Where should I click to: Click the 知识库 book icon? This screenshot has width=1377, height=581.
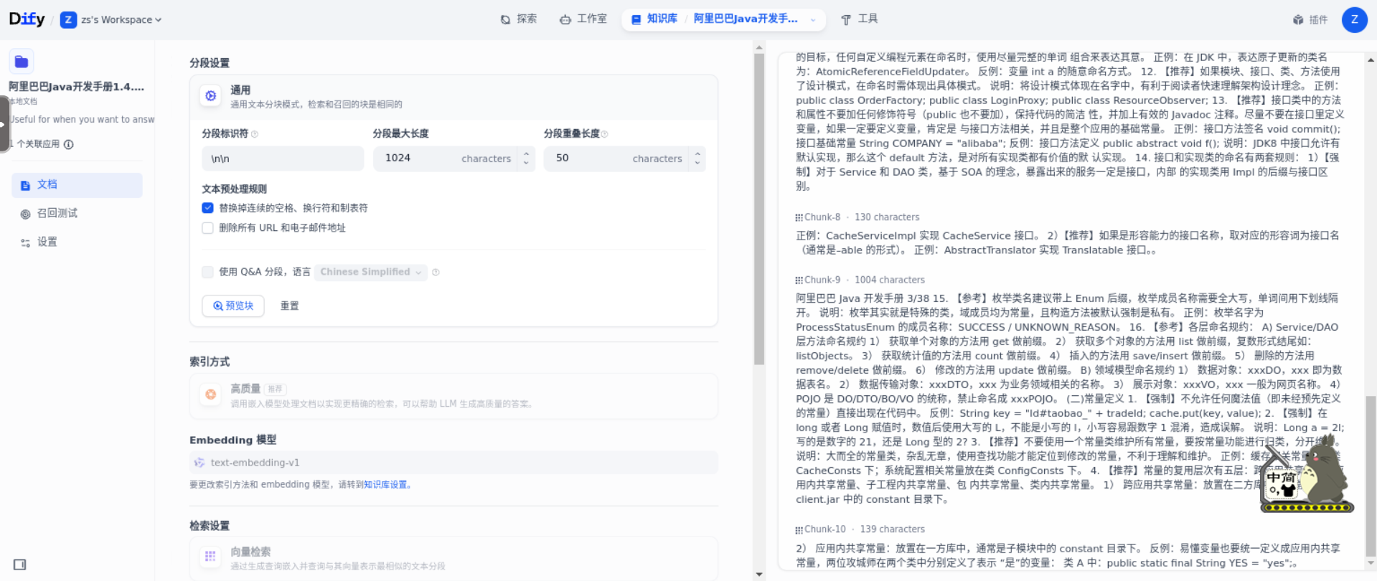(636, 20)
